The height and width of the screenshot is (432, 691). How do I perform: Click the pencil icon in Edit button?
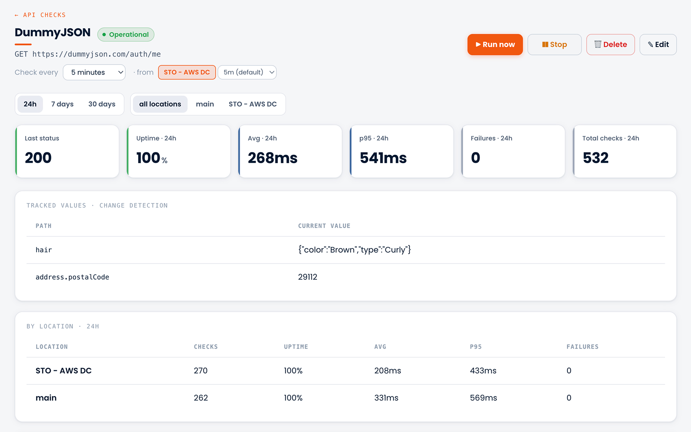(650, 45)
